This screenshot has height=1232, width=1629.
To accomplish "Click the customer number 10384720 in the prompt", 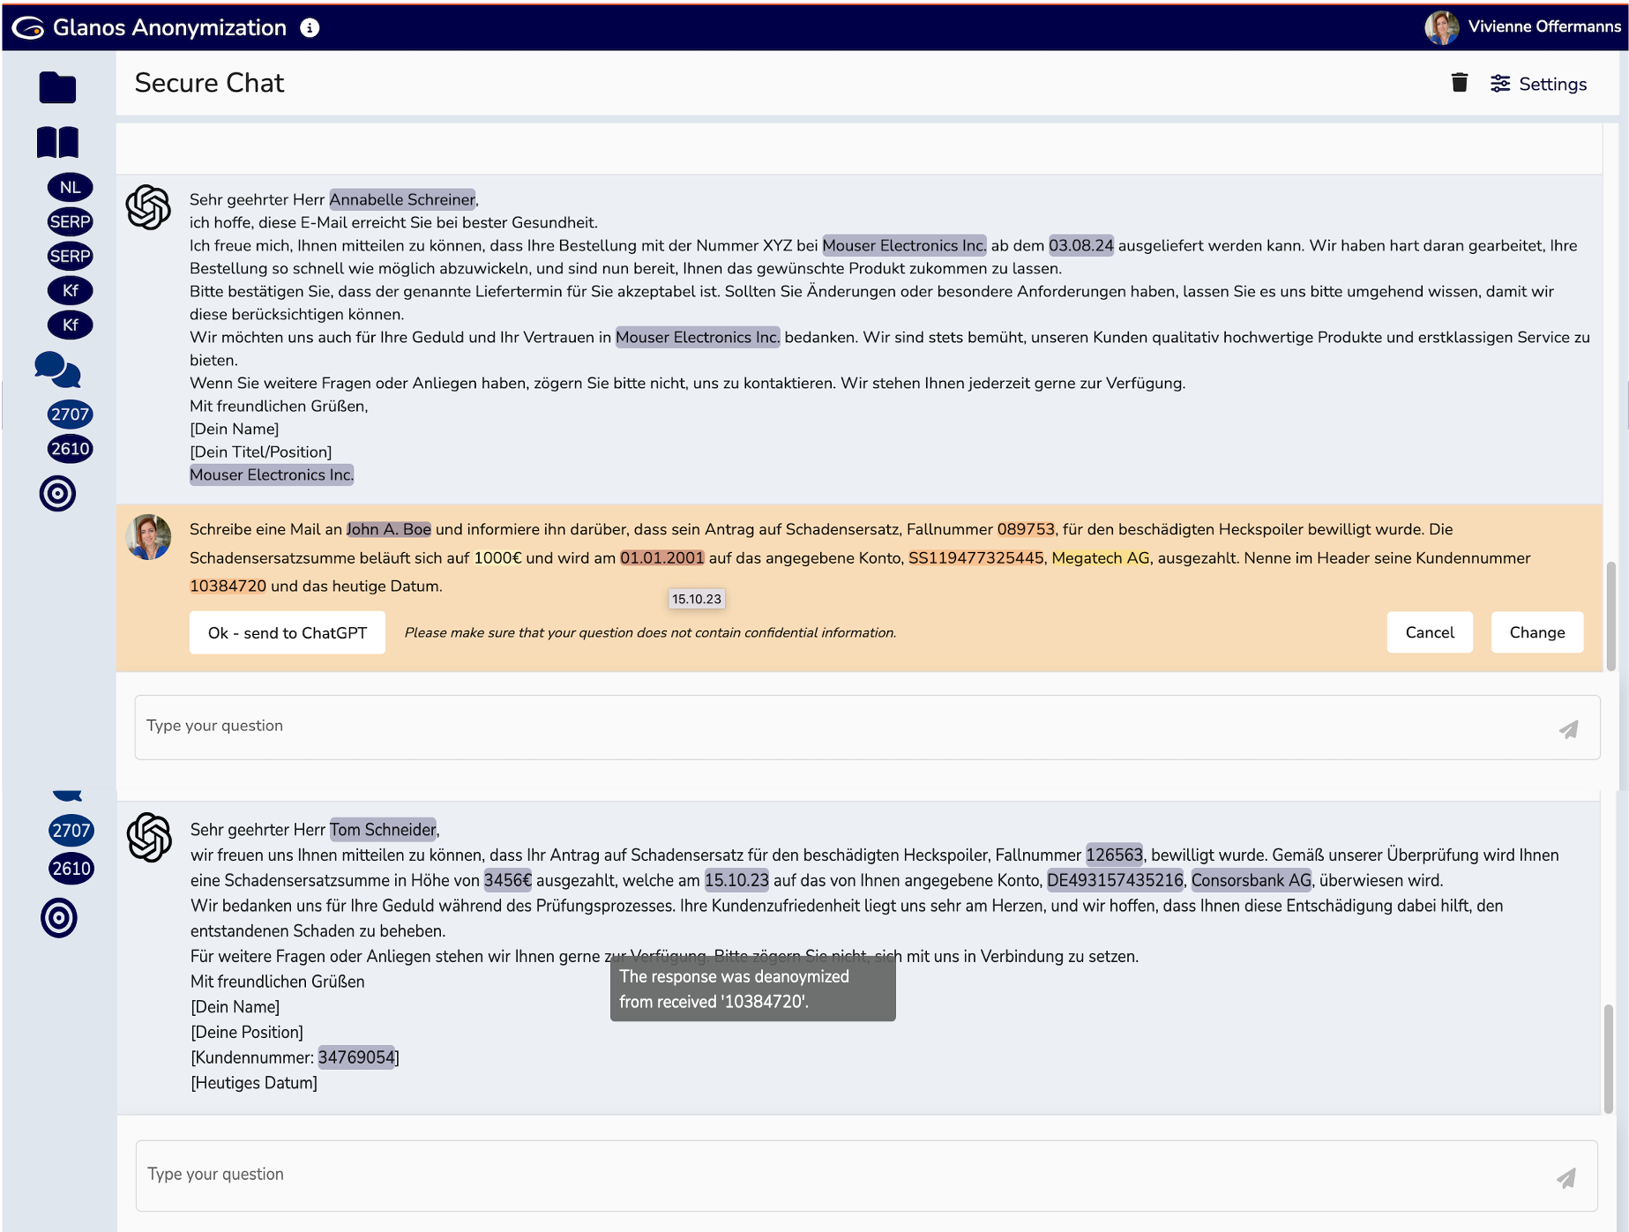I will [228, 586].
